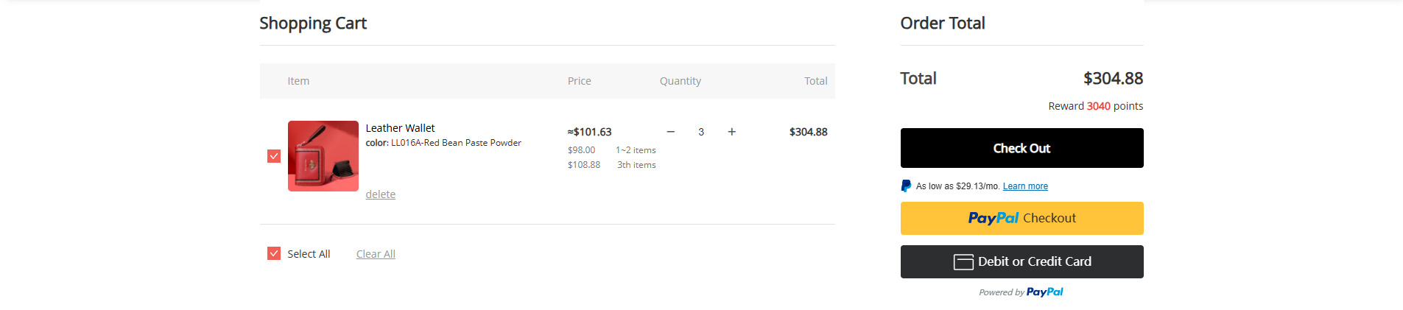Click Clear All link
1403x310 pixels.
click(x=376, y=254)
